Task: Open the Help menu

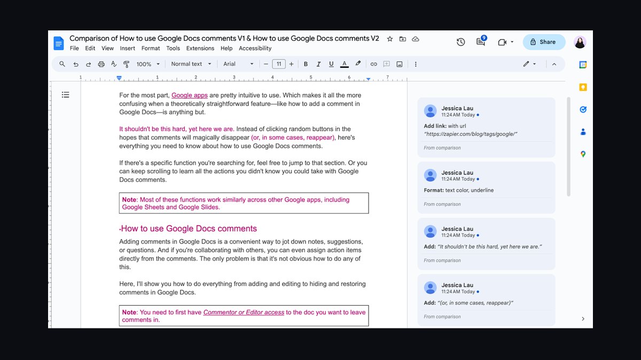Action: pyautogui.click(x=226, y=48)
